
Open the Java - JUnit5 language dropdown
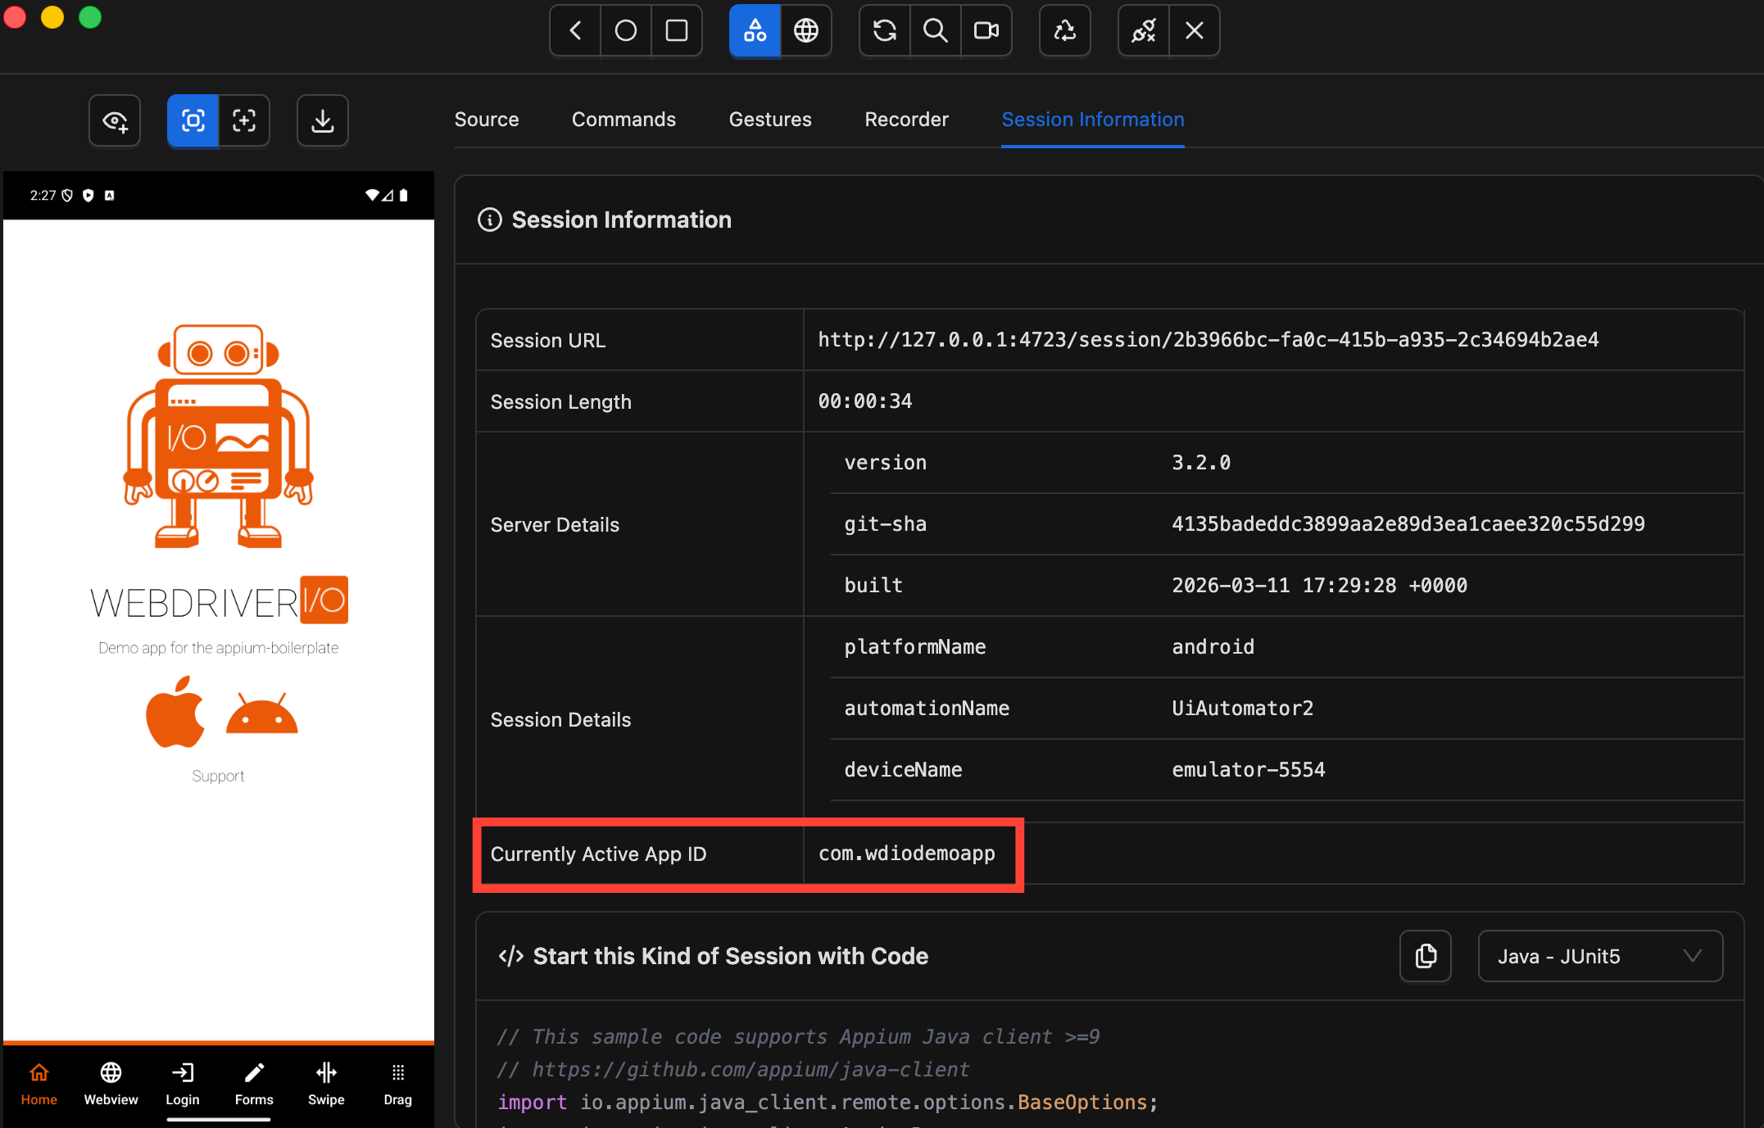[1599, 956]
